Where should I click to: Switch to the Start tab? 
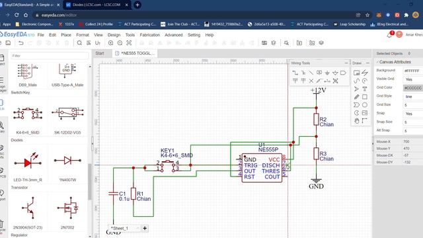[x=100, y=53]
